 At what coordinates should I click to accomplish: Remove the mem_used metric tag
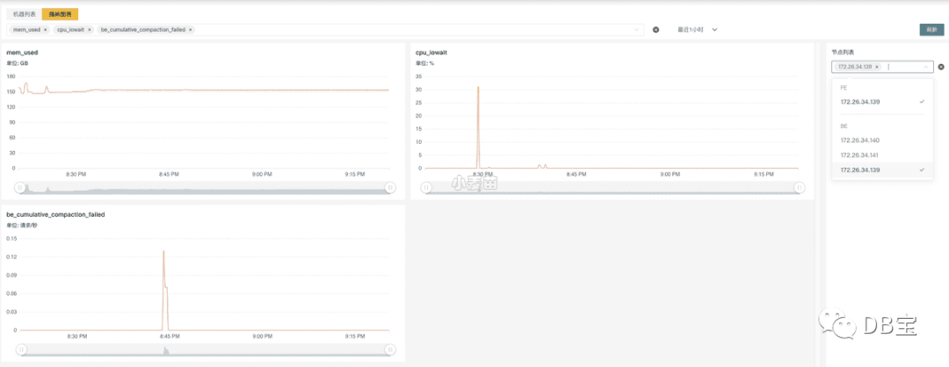click(46, 30)
